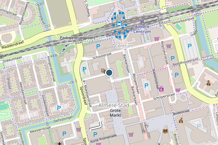Click the Regisseurstraat label
Image resolution: width=218 pixels, height=145 pixels.
[x=165, y=53]
